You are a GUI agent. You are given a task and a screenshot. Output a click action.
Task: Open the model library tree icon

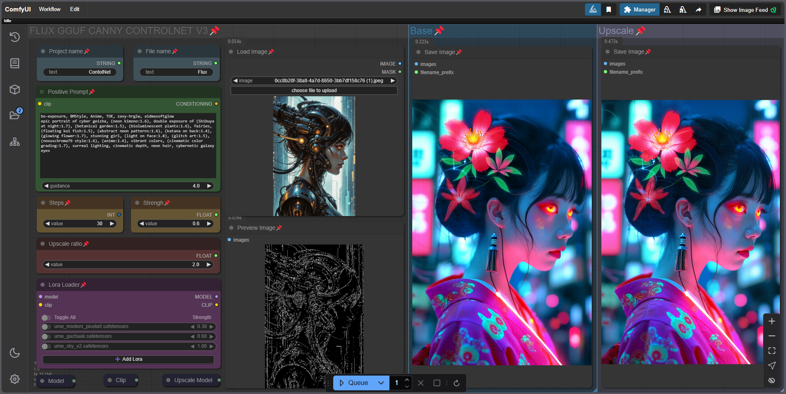(x=15, y=142)
